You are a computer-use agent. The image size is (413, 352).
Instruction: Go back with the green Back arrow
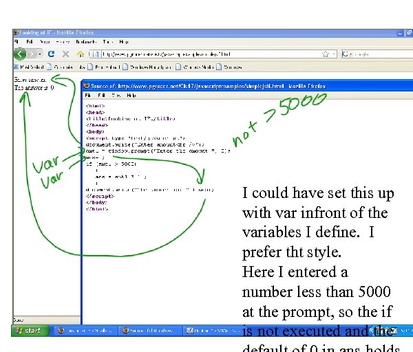pyautogui.click(x=20, y=54)
